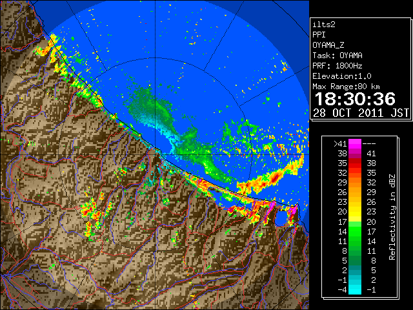Click the large "18:30:36" timestamp
The height and width of the screenshot is (310, 413).
pos(355,99)
